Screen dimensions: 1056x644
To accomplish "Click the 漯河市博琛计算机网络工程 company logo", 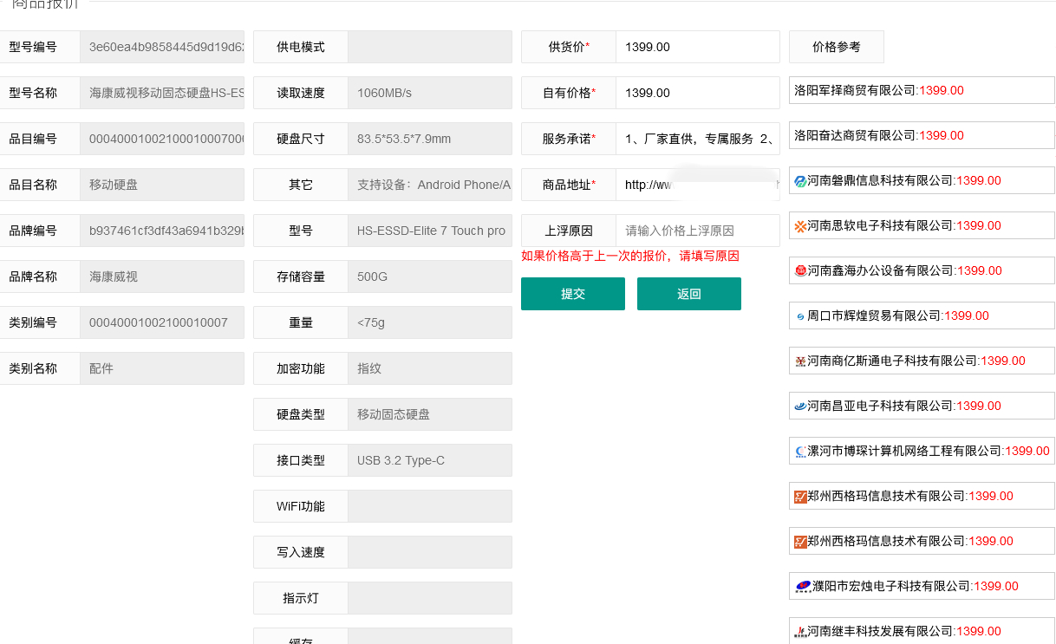I will coord(800,451).
